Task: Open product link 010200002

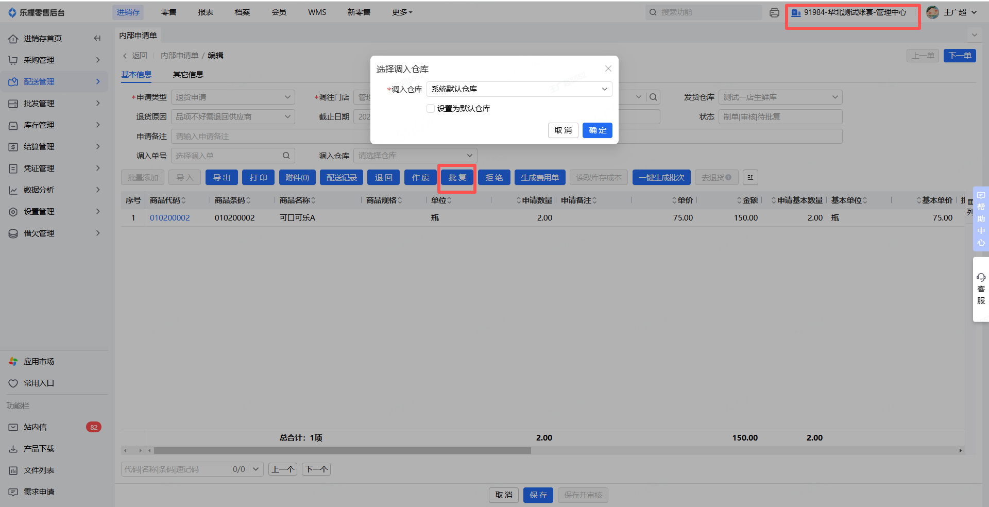Action: point(169,218)
